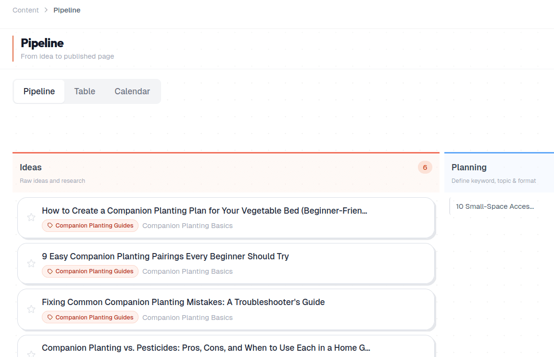Click the tag icon on the 'How to Create' card
The height and width of the screenshot is (357, 554).
(50, 226)
